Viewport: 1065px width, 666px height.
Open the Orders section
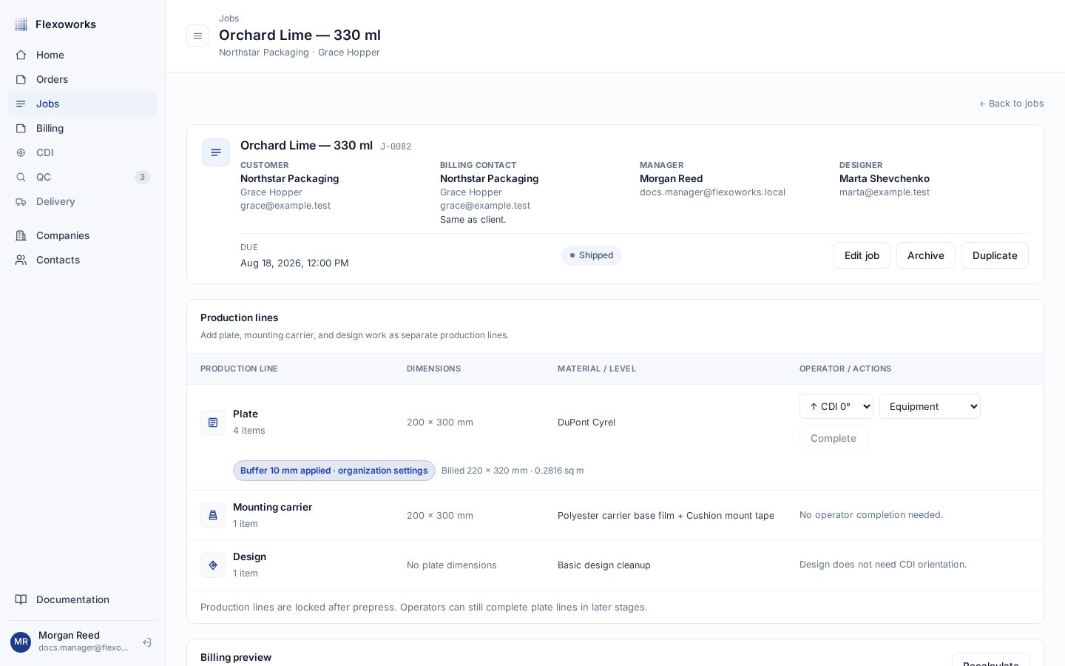(x=82, y=79)
